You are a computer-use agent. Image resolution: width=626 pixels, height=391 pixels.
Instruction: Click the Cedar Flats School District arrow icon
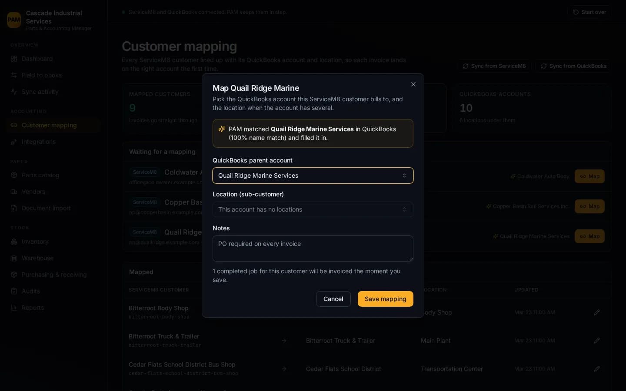click(284, 369)
